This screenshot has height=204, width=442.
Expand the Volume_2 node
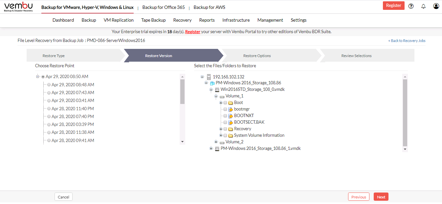[216, 142]
